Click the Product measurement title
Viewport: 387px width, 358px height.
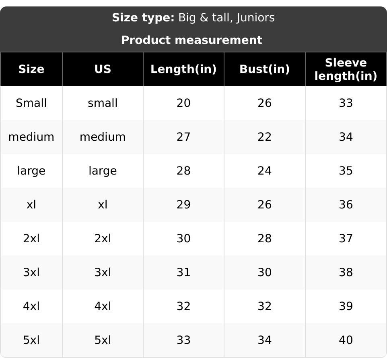click(x=191, y=40)
